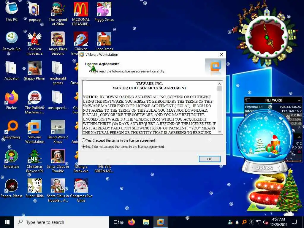Screen dimensions: 304x228
Task: Open the notification center
Action: pyautogui.click(x=294, y=222)
